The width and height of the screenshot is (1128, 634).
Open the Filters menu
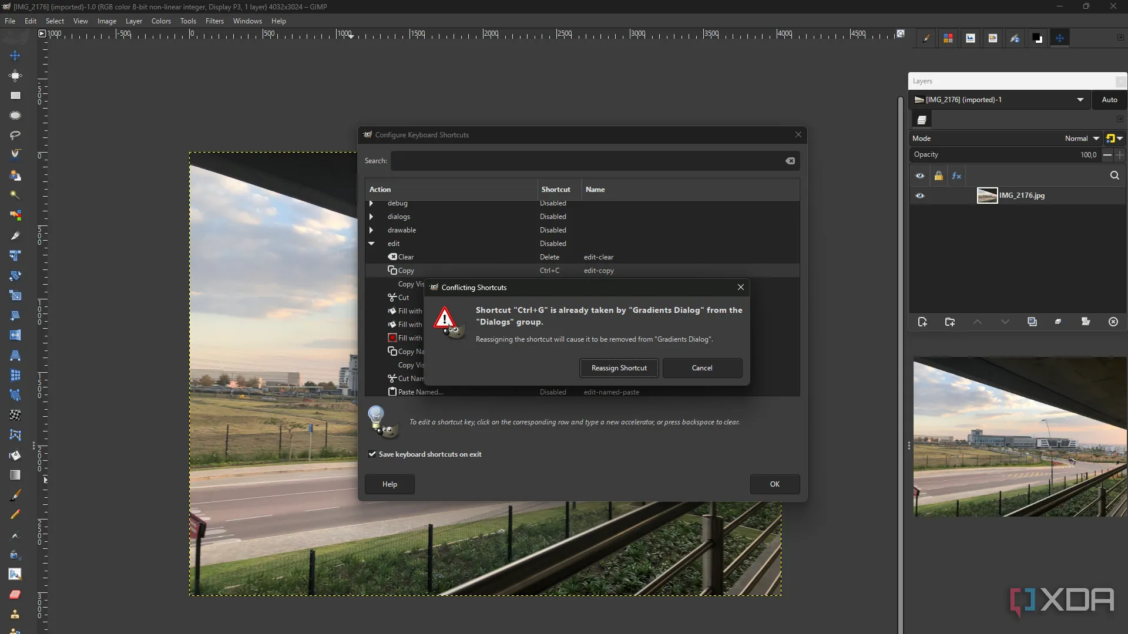pos(214,21)
